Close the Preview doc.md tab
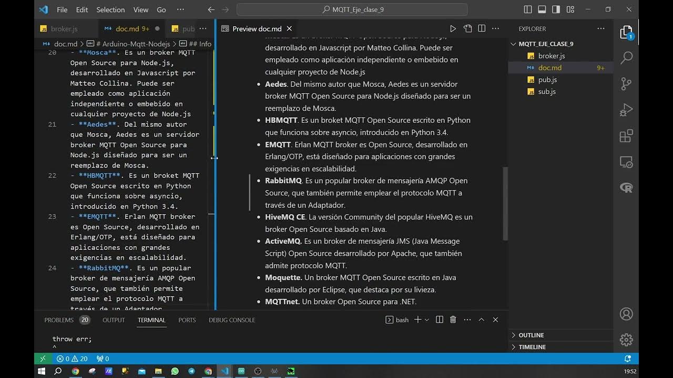Viewport: 673px width, 378px height. [289, 29]
